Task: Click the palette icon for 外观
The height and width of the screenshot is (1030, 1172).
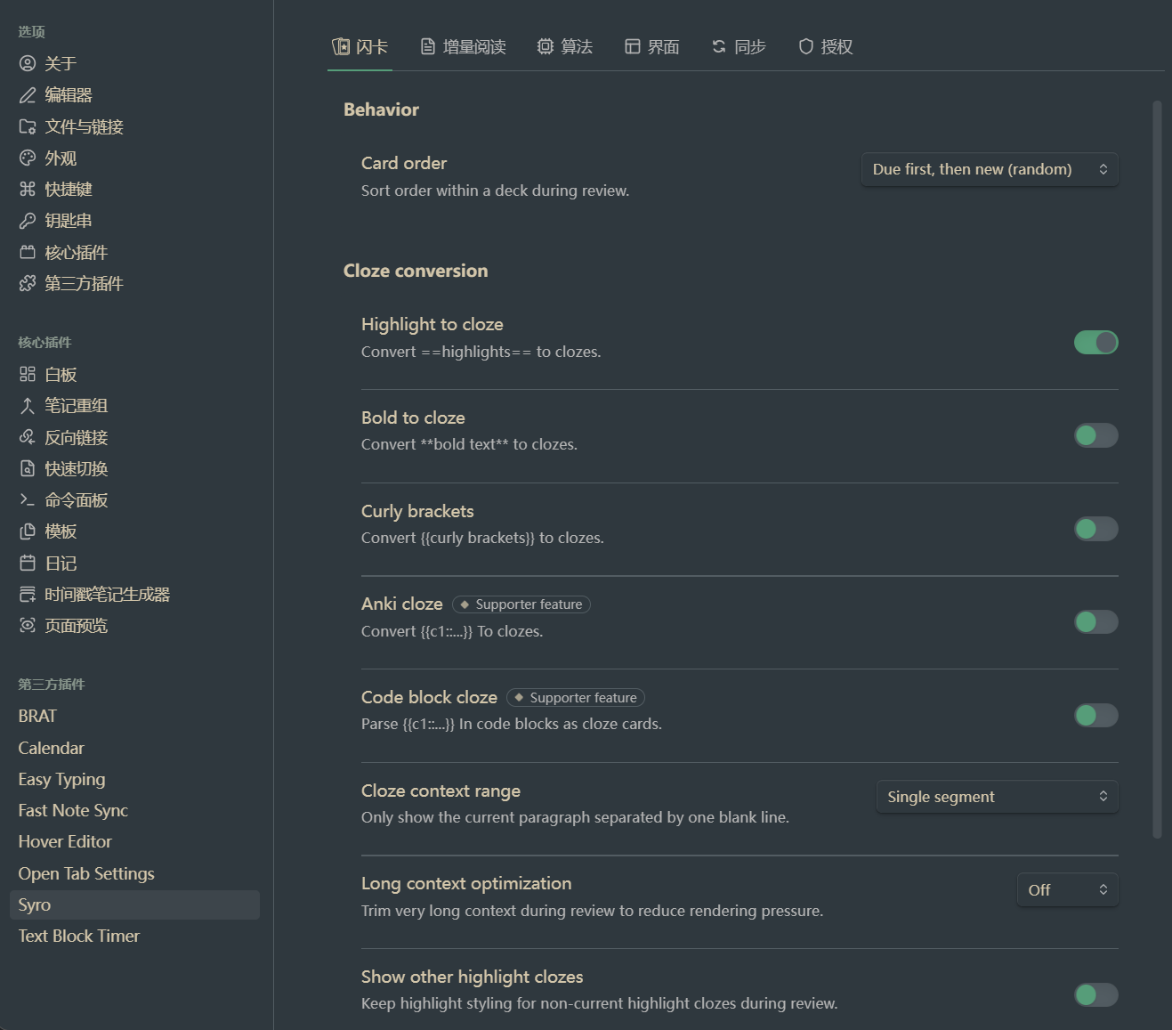Action: (x=28, y=158)
